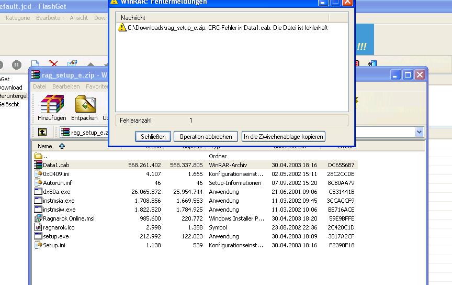Minimize the WinRAR archive window
Viewport: 452px width, 285px height.
pos(395,75)
